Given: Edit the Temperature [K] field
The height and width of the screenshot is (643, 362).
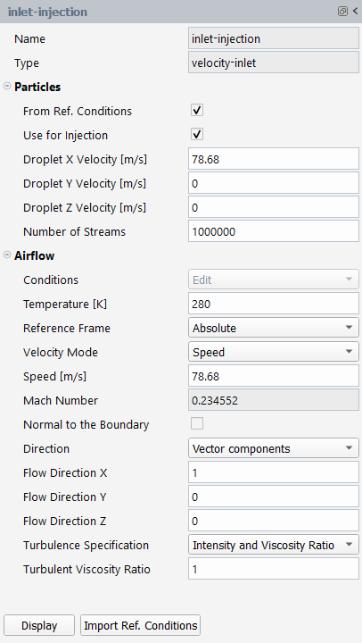Looking at the screenshot, I should [x=274, y=304].
